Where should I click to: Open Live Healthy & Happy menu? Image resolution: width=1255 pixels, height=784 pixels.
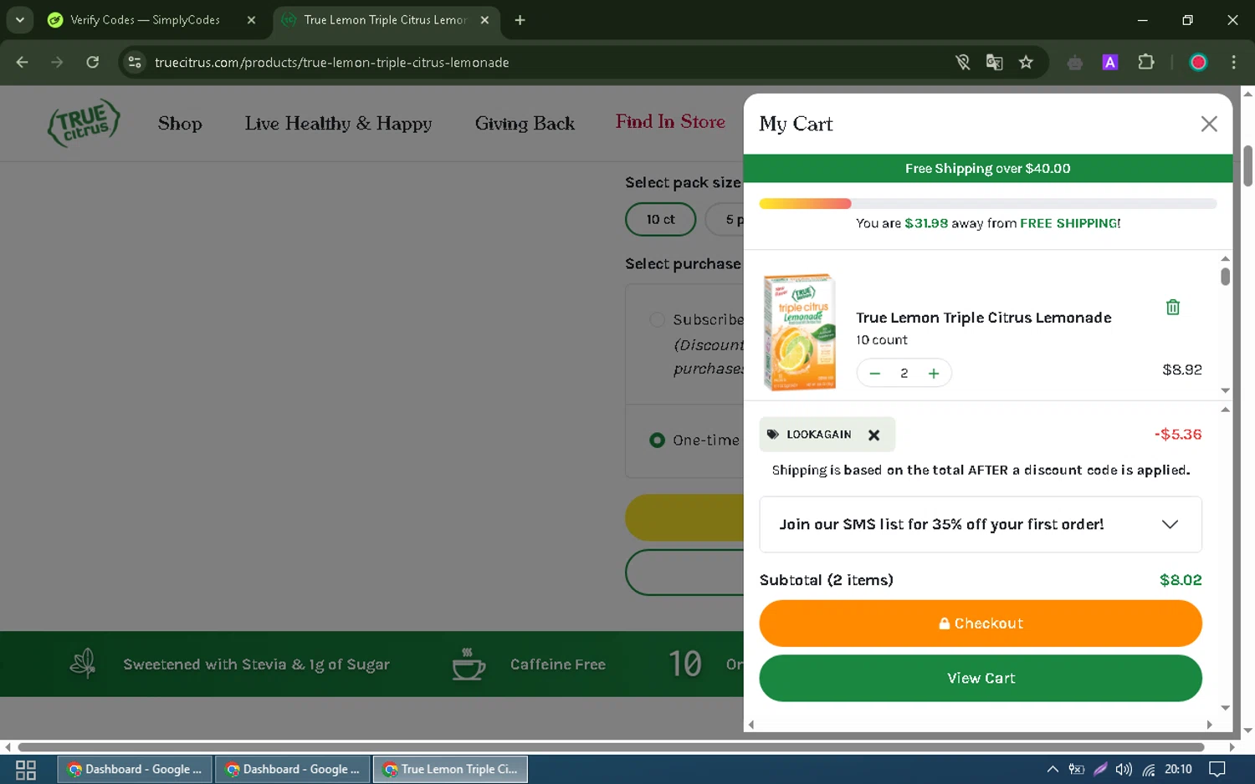[x=338, y=124]
